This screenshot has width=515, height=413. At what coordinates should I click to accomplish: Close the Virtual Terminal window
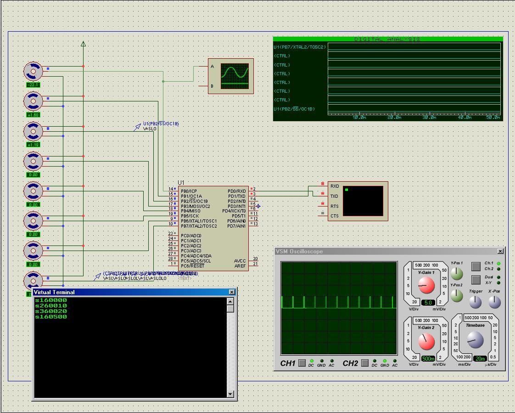[231, 292]
